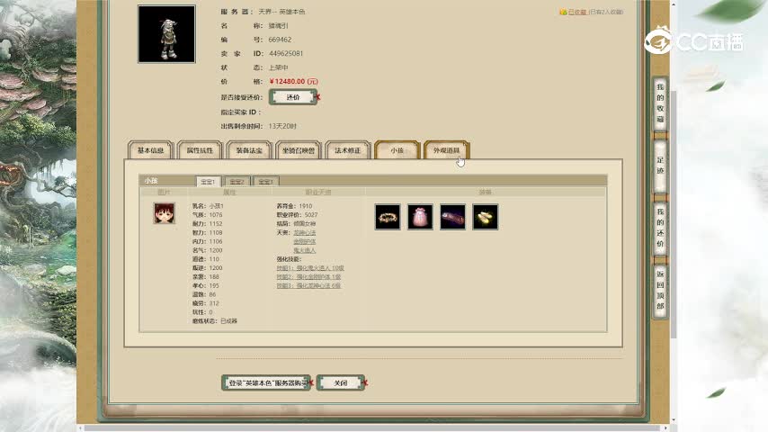Viewport: 768px width, 432px height.
Task: Click the vertical scrollbar up arrow
Action: point(674,4)
